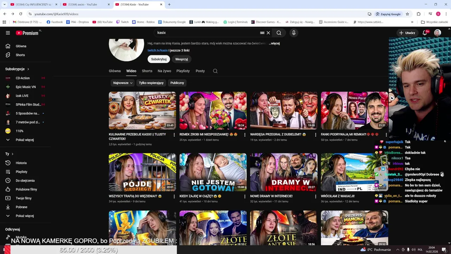Click the taskbar volume icon
The image size is (451, 254).
(x=414, y=249)
